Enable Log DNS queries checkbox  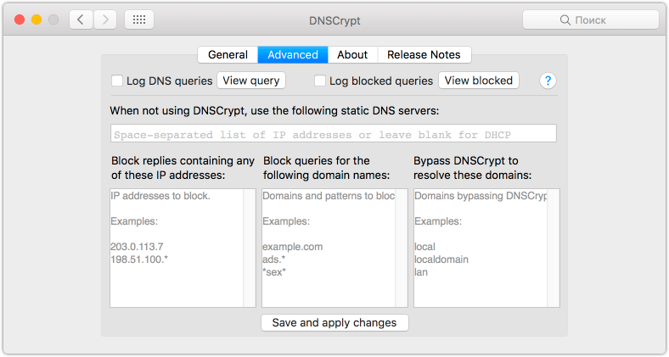tap(117, 81)
